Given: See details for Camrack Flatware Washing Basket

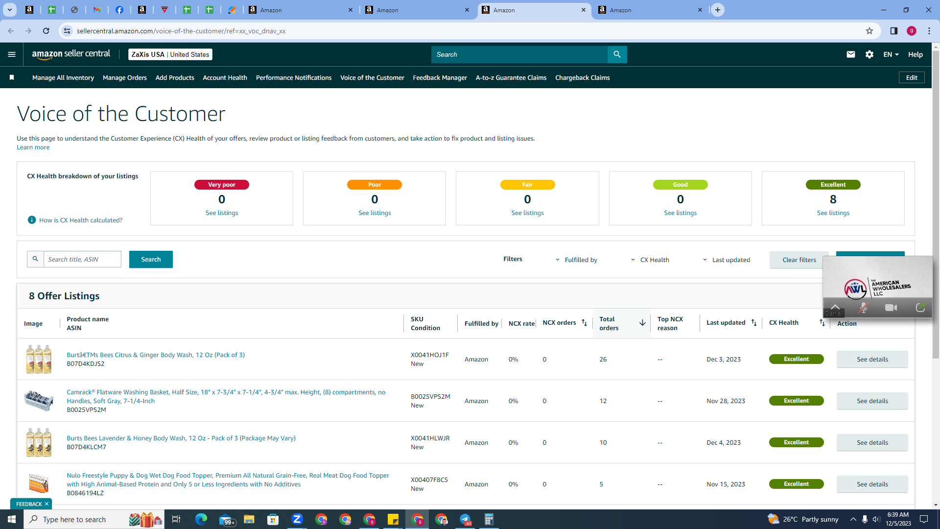Looking at the screenshot, I should point(872,401).
